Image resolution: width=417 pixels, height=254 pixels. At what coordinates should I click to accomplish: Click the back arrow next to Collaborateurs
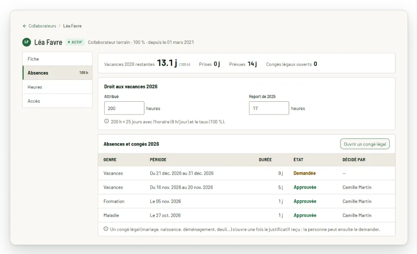pos(24,26)
